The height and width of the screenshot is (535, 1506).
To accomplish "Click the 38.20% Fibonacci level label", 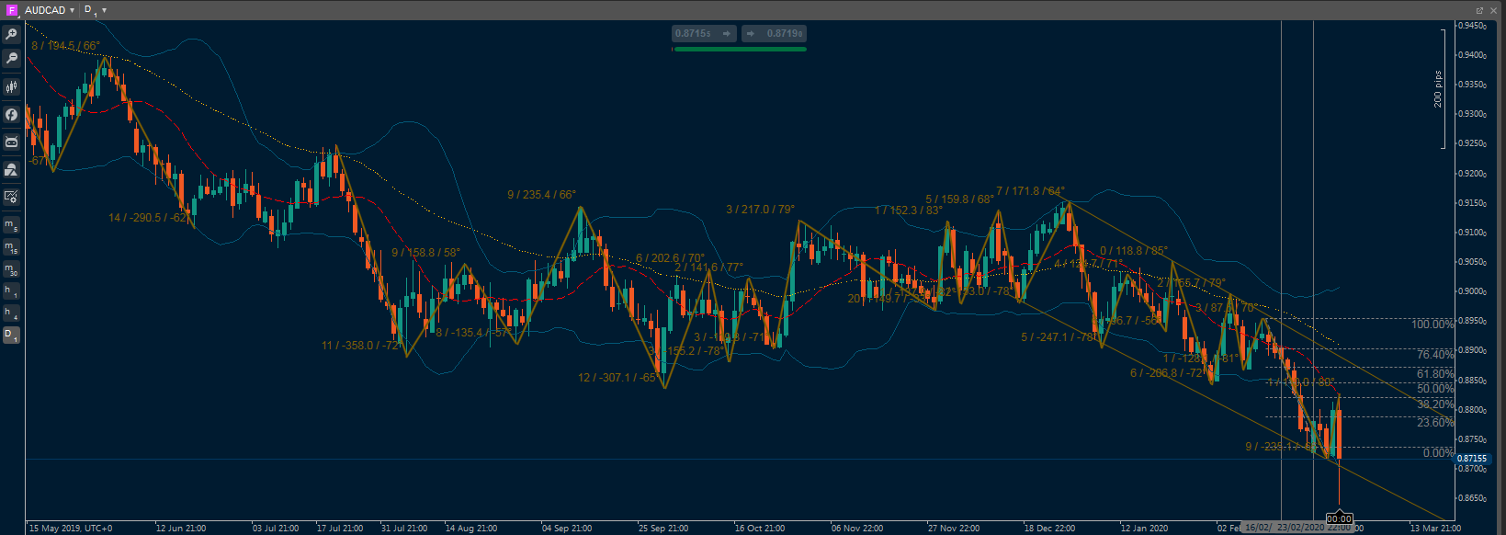I will 1435,404.
